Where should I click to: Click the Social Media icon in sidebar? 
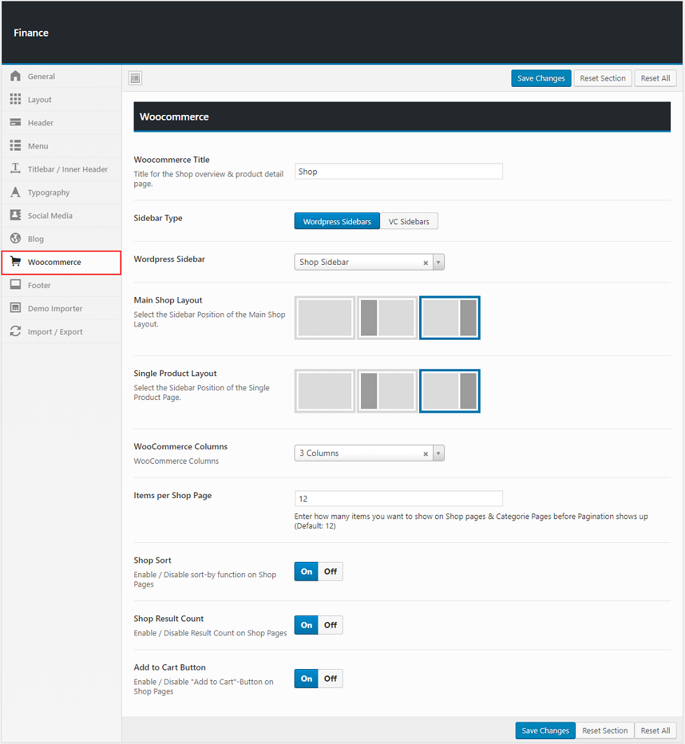click(x=15, y=216)
